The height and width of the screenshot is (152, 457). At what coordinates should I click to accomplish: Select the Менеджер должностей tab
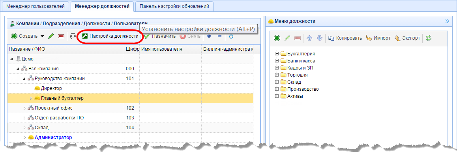tap(102, 6)
